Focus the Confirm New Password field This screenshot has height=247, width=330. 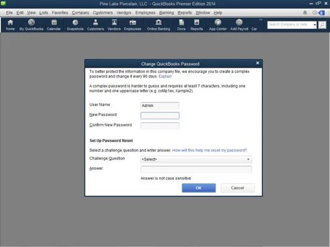160,126
